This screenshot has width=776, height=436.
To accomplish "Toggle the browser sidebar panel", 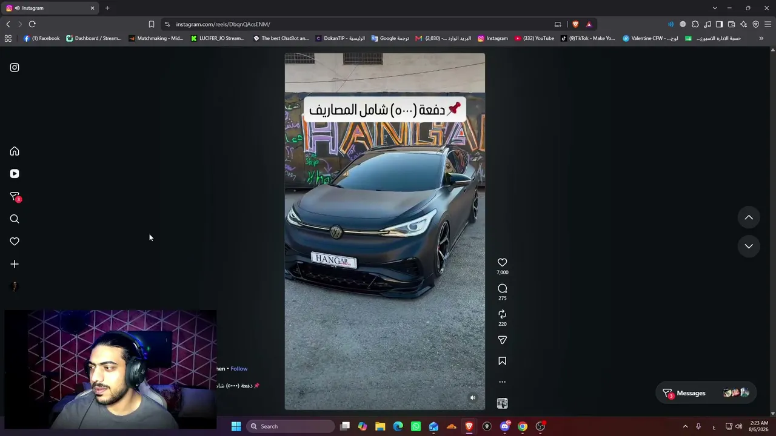I will [x=719, y=24].
